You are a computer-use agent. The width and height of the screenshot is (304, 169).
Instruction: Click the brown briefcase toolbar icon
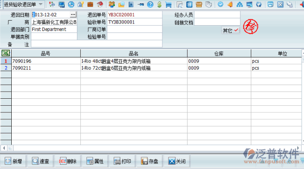pyautogui.click(x=90, y=4)
